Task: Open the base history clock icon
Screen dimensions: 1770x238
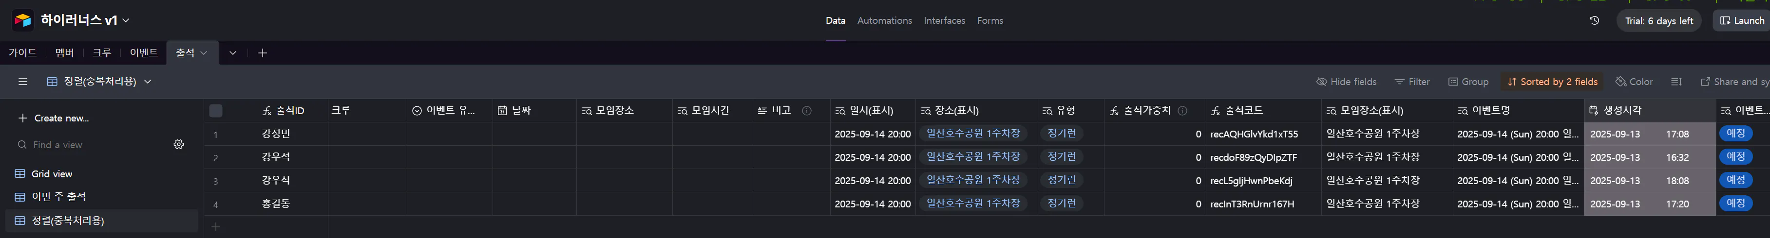Action: (1595, 20)
